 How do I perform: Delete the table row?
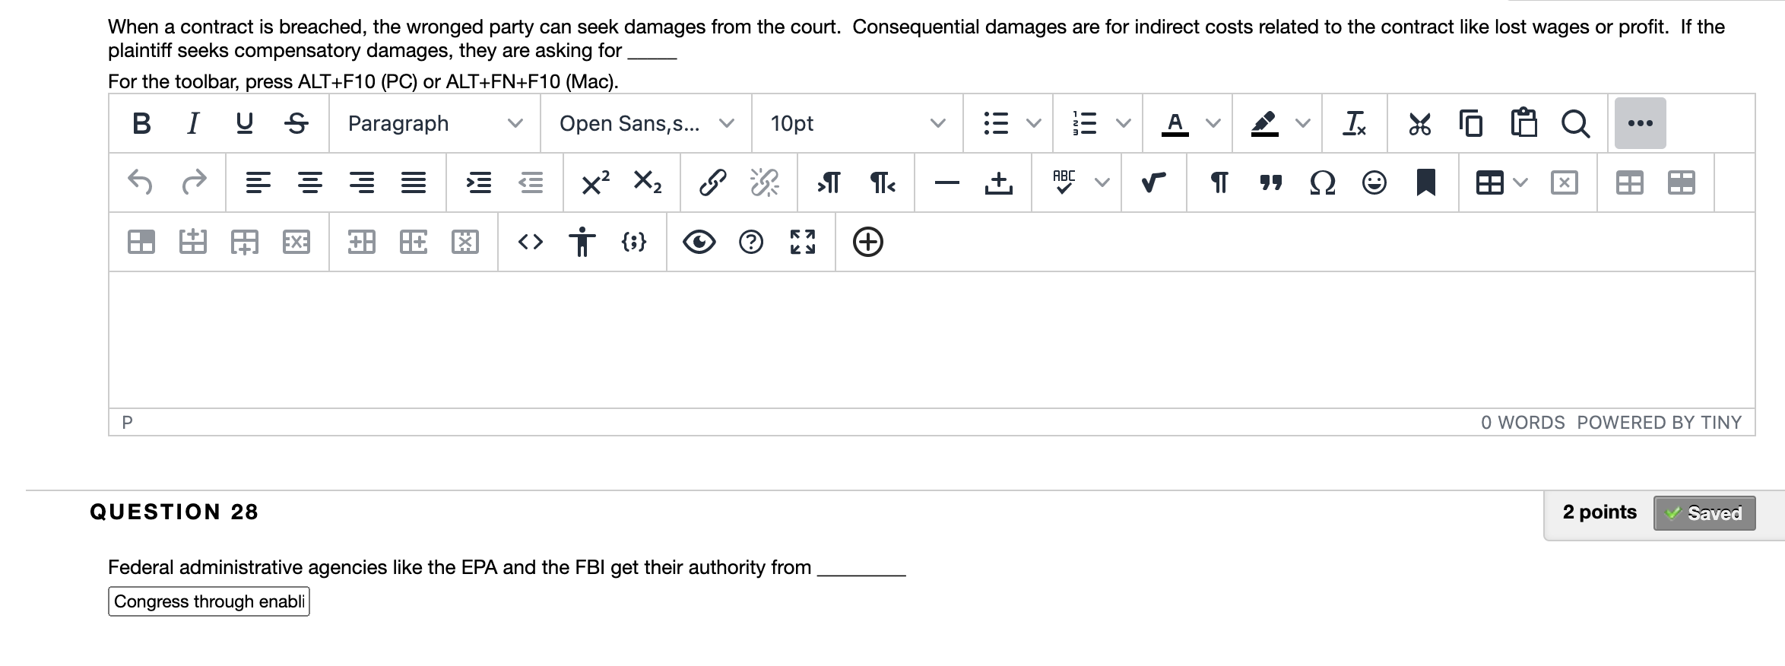296,242
